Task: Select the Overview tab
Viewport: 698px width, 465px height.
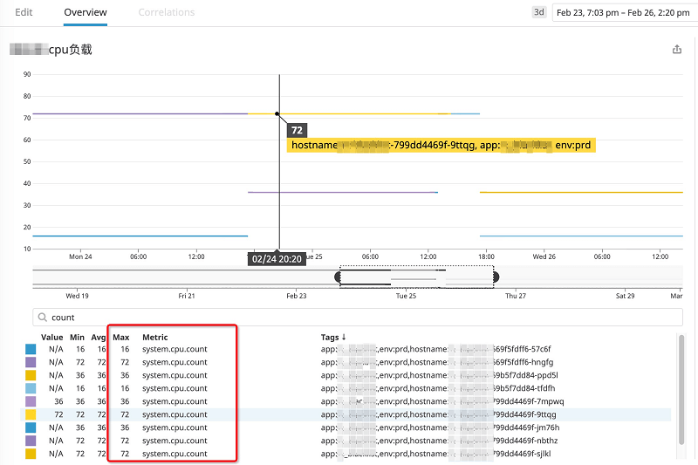Action: 86,13
